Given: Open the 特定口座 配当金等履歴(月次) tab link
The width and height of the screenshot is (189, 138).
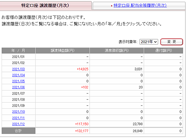Looking at the screenshot, I should (x=140, y=6).
